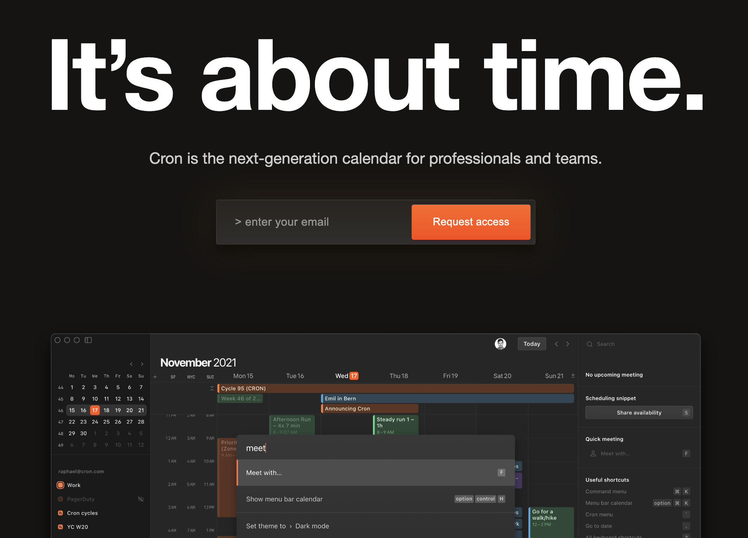The height and width of the screenshot is (538, 748).
Task: Toggle the sidebar with the panel icon
Action: point(88,340)
